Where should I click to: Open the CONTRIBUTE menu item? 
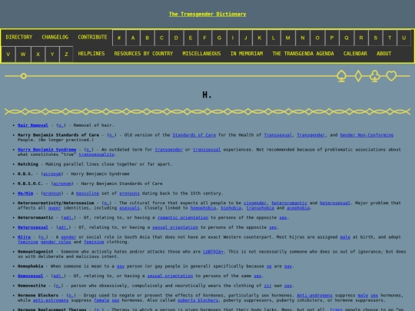[x=92, y=37]
